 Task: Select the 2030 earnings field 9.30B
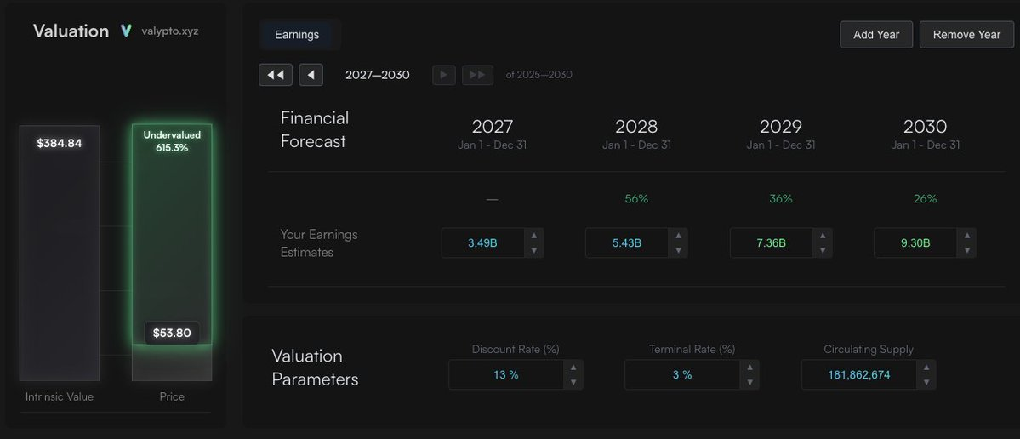(916, 243)
